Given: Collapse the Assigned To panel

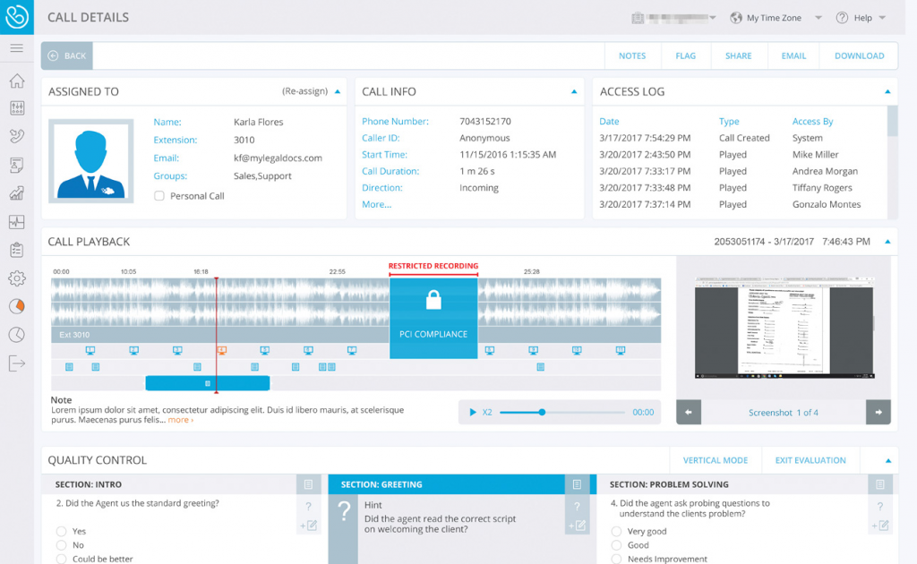Looking at the screenshot, I should 338,91.
